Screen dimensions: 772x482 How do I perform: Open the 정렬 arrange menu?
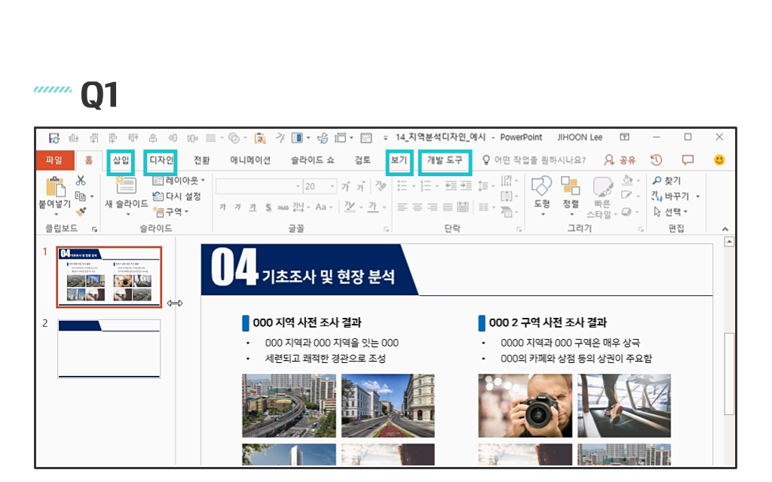[x=571, y=197]
